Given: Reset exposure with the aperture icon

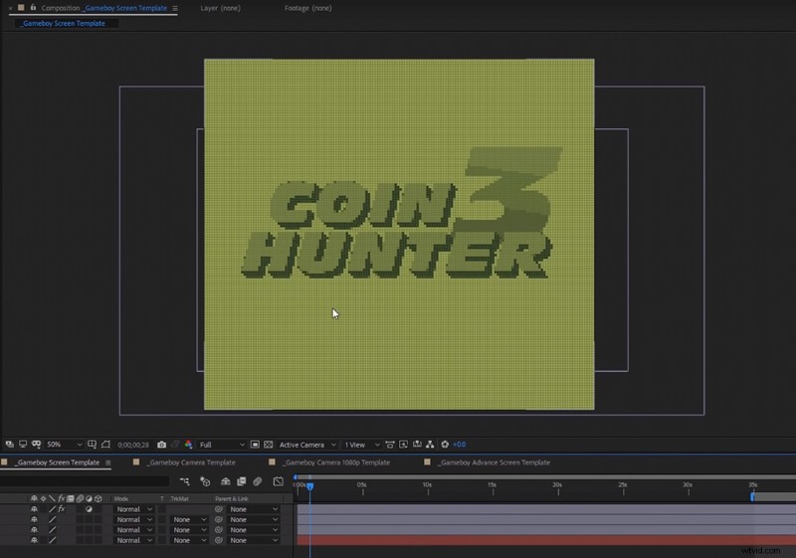Looking at the screenshot, I should [x=445, y=445].
